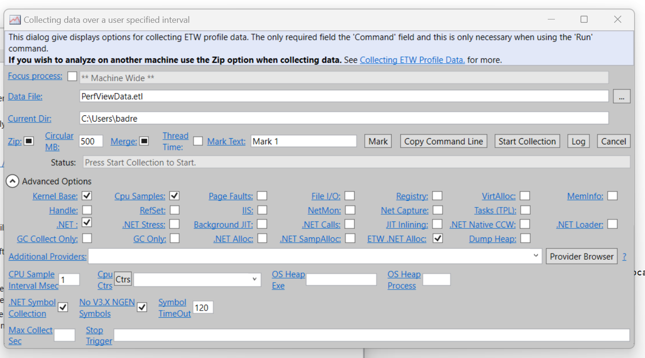Uncheck the No V3.X NGEN Symbols checkbox

[x=141, y=307]
